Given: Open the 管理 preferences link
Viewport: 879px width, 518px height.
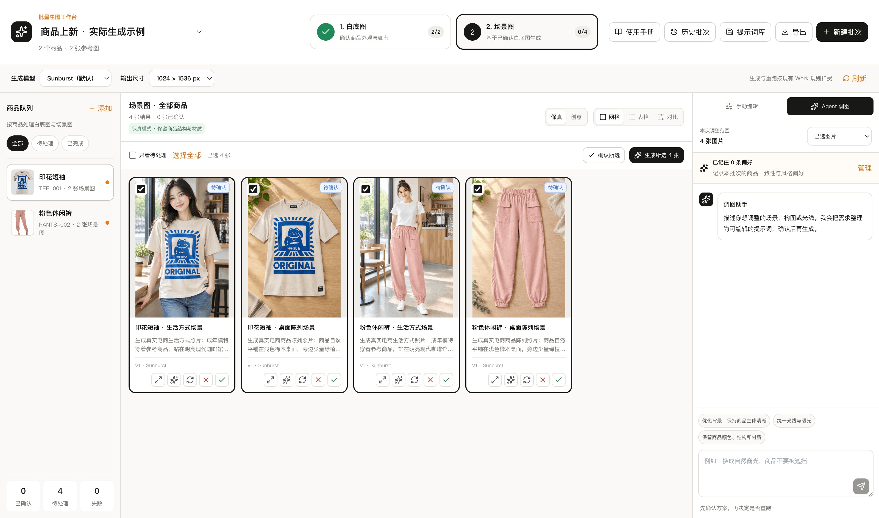Looking at the screenshot, I should pyautogui.click(x=864, y=168).
